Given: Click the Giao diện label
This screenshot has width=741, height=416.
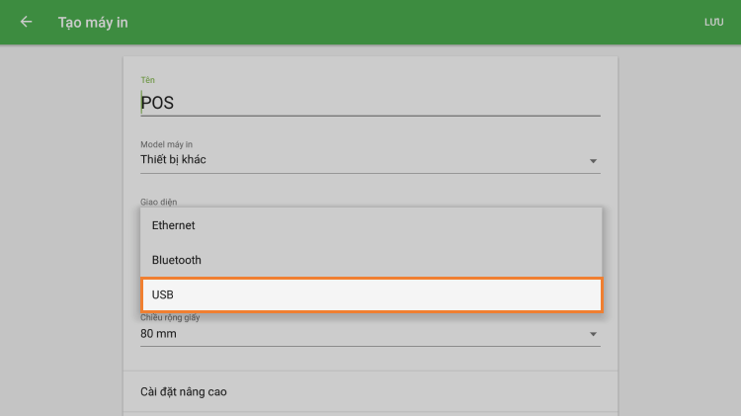Looking at the screenshot, I should tap(158, 202).
